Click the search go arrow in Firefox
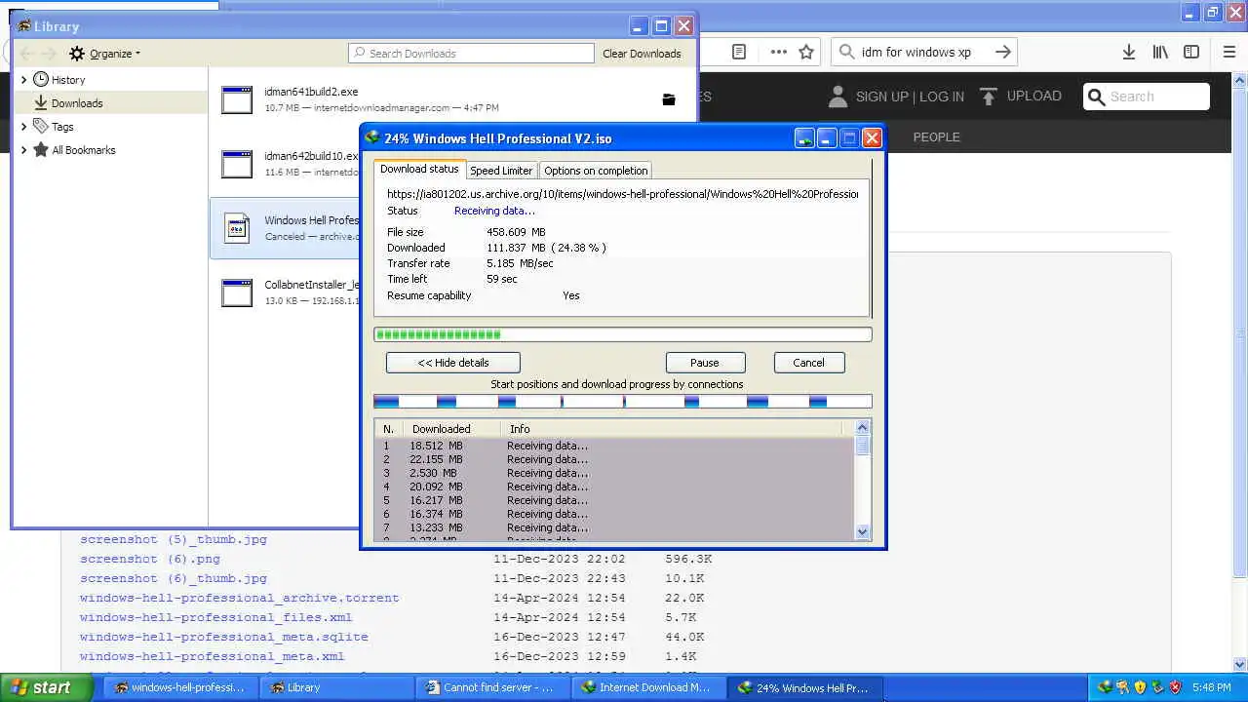 [x=1003, y=52]
